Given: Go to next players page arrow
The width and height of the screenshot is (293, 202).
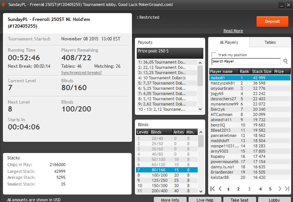Looking at the screenshot, I should 279,189.
